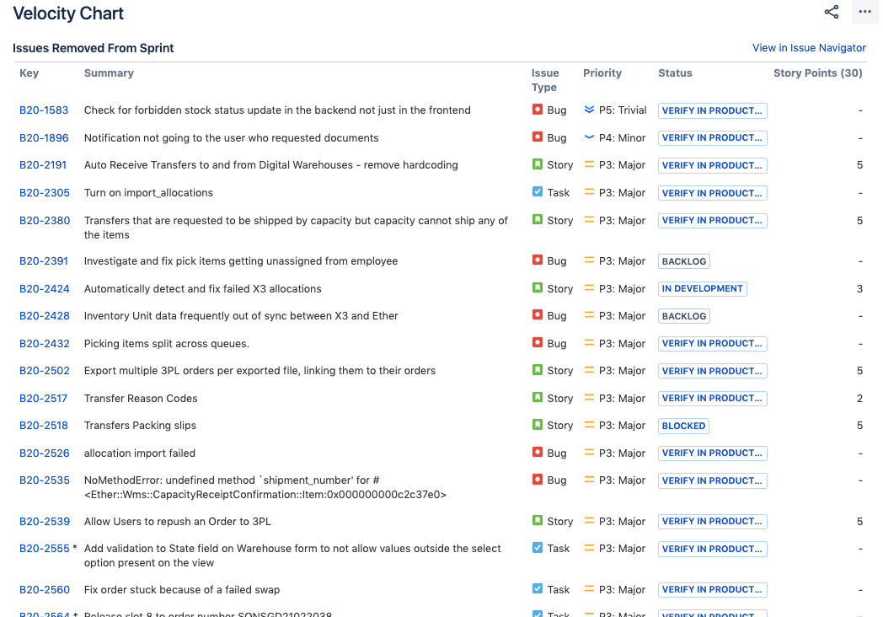
Task: Click the Story icon for B20-2424
Action: (538, 287)
